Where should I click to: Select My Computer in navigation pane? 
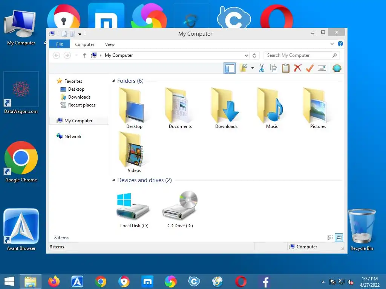(79, 121)
